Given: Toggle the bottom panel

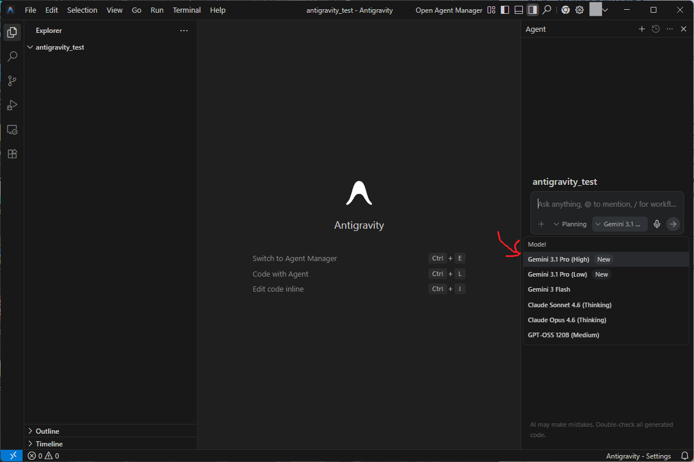Looking at the screenshot, I should pos(519,10).
